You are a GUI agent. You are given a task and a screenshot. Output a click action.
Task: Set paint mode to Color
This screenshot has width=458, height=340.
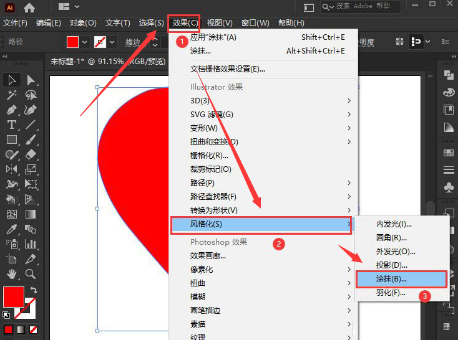[x=9, y=329]
